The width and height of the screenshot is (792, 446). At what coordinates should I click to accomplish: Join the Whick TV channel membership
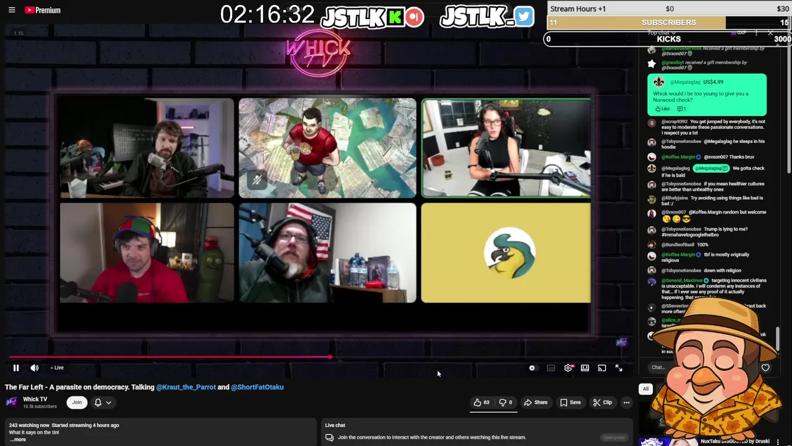[x=77, y=403]
